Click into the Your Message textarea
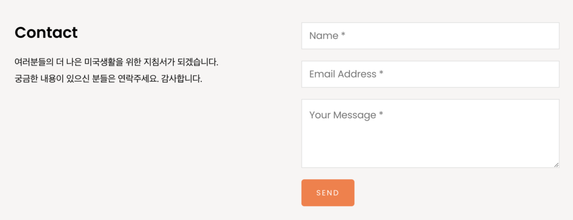Image resolution: width=573 pixels, height=220 pixels. (430, 133)
